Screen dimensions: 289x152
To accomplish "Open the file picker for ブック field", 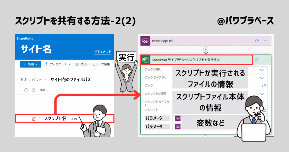I will point(264,86).
